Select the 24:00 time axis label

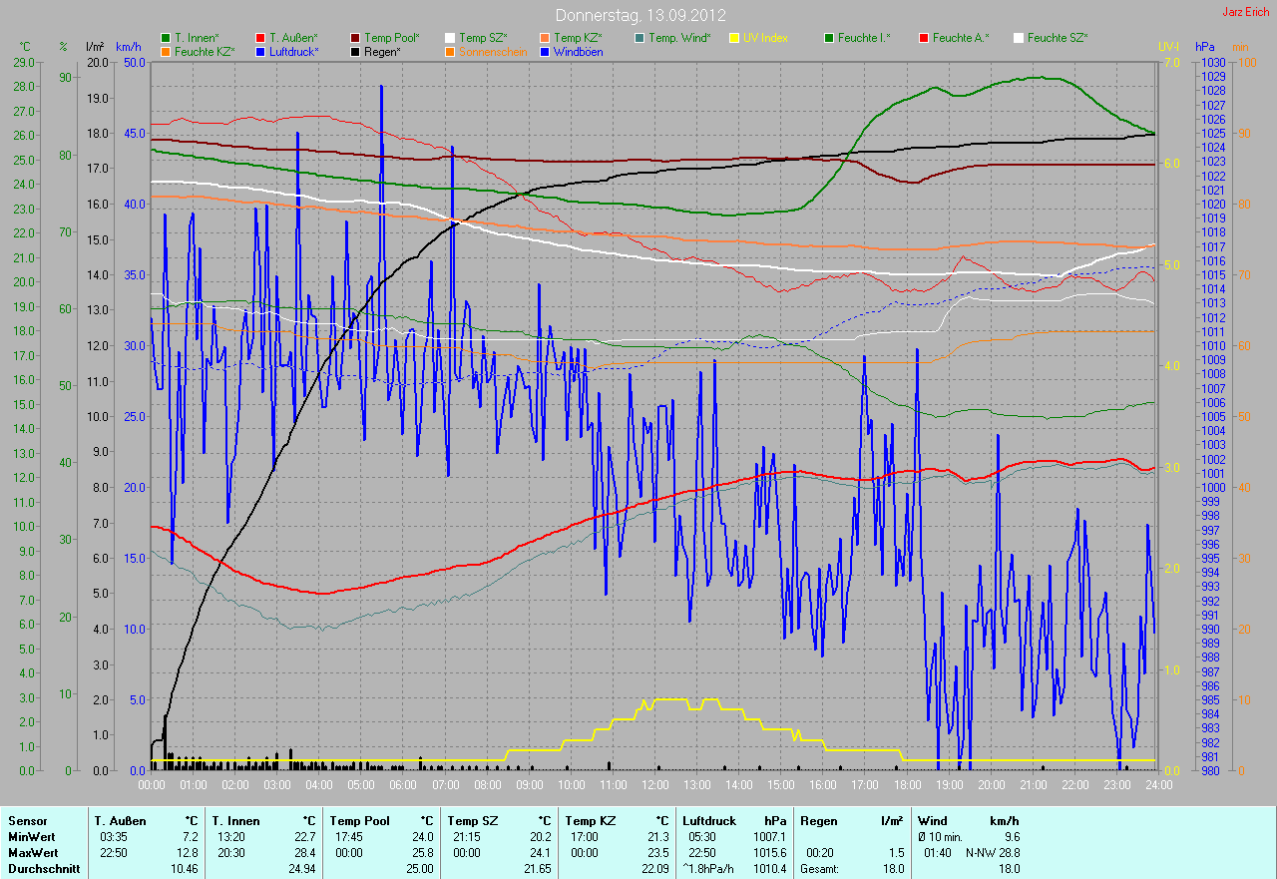(1157, 785)
